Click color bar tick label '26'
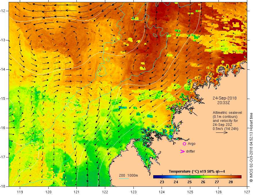The width and height of the screenshot is (253, 195). [x=203, y=182]
